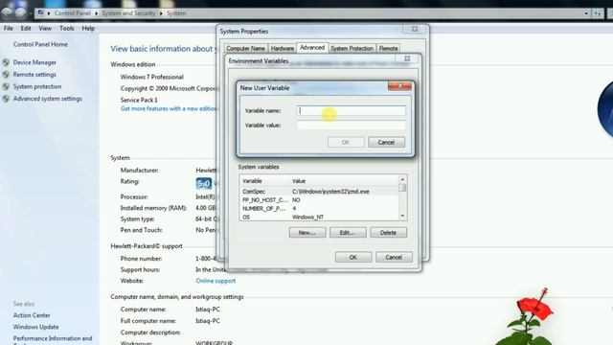Expand the address bar history dropdown
Viewport: 613px width, 345px height.
(x=586, y=13)
